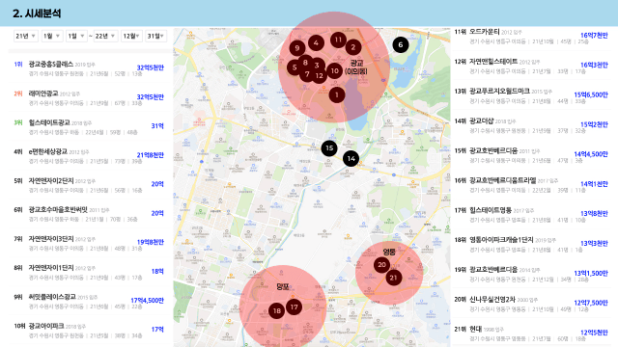Click the 32억5천만 price of 래미안광교

[x=151, y=97]
